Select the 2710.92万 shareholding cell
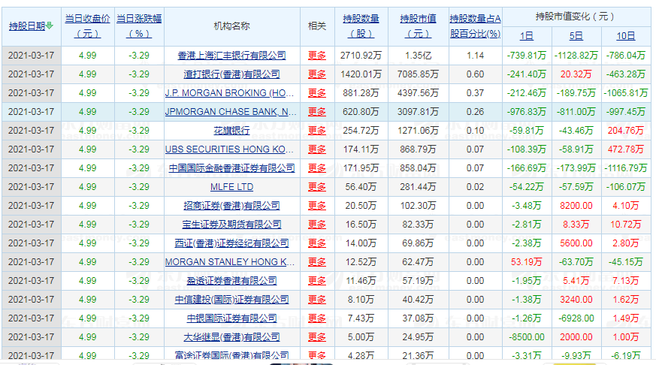 [361, 55]
